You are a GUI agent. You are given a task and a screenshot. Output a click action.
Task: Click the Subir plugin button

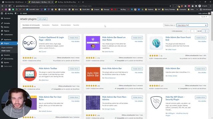[42, 19]
